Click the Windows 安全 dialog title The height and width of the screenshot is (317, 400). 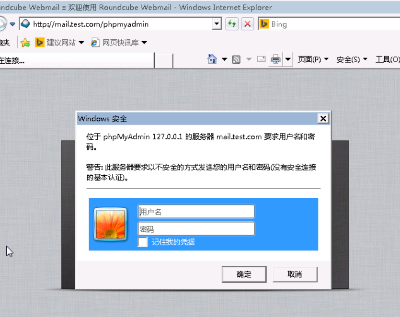[x=103, y=119]
